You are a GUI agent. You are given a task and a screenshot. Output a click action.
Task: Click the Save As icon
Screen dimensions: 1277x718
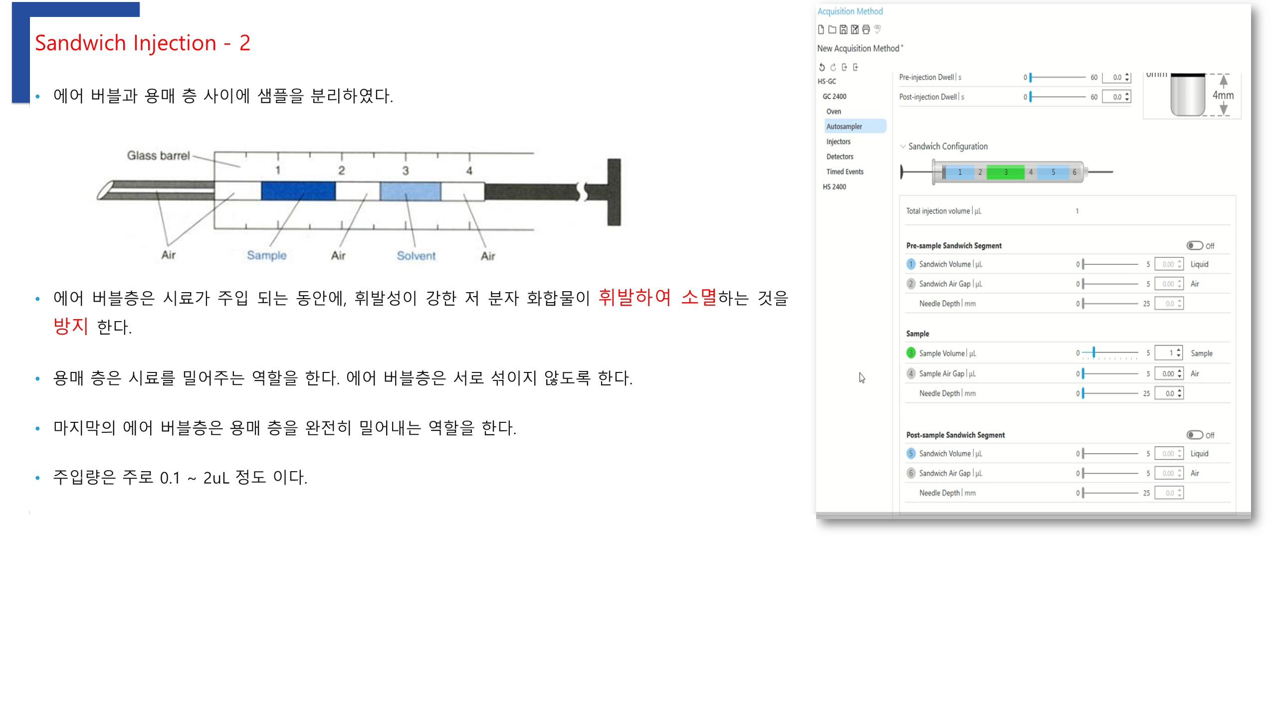tap(854, 29)
